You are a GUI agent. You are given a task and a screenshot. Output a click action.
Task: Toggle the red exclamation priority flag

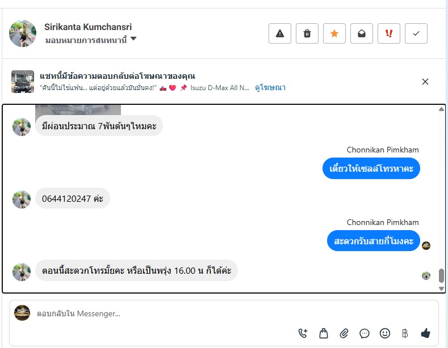point(389,33)
